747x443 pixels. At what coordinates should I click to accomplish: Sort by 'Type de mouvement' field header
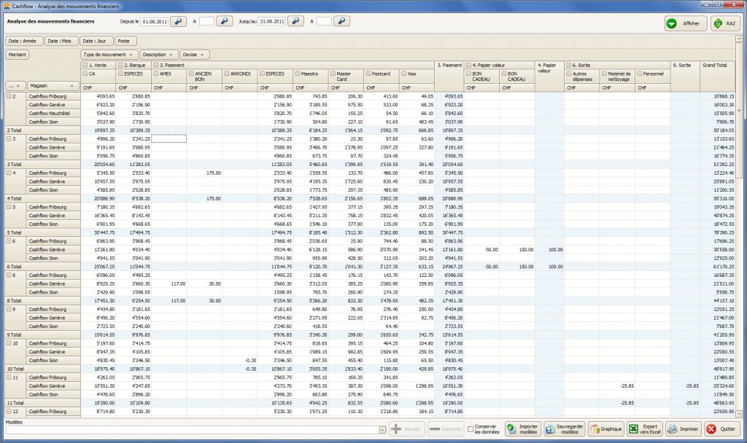(109, 55)
